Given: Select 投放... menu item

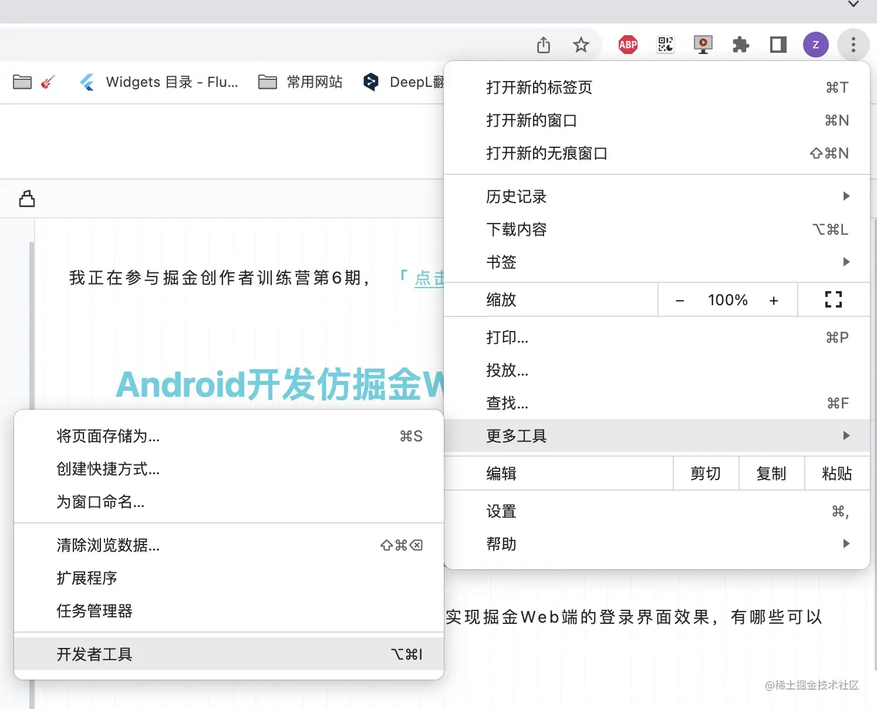Looking at the screenshot, I should tap(656, 370).
